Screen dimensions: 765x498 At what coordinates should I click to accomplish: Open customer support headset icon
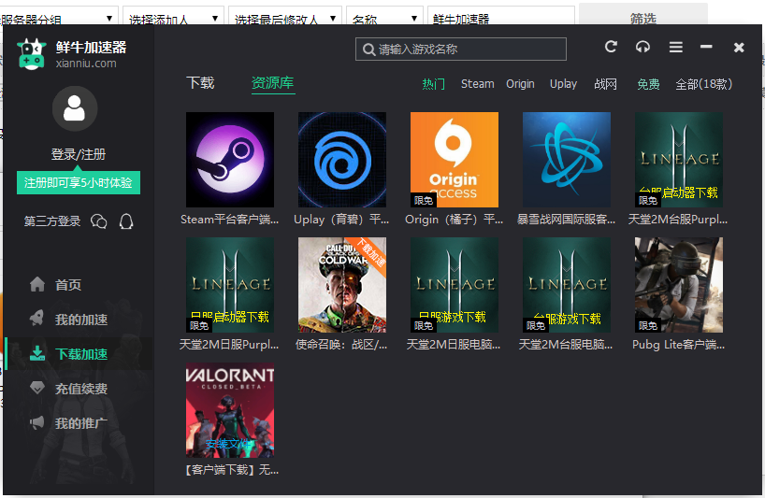(x=642, y=47)
